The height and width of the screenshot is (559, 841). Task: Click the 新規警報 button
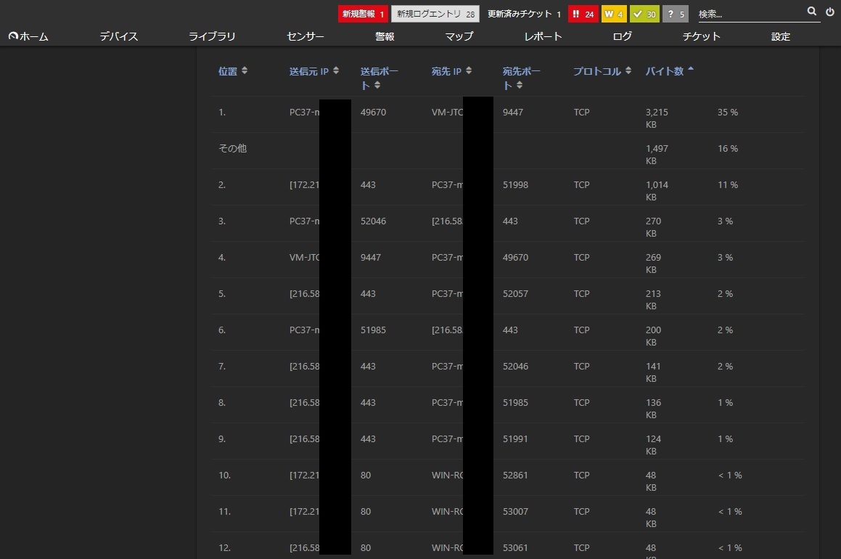tap(363, 14)
